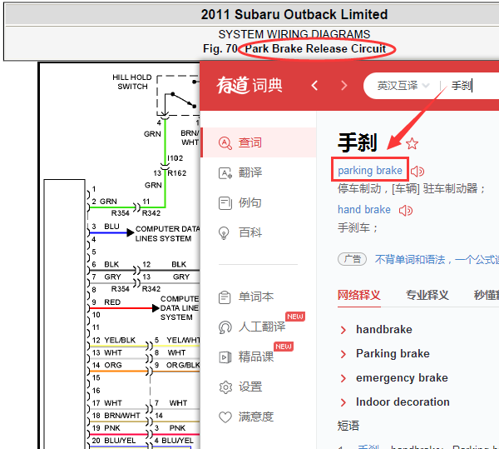Click the 广告 ad badge
This screenshot has height=449, width=499.
coord(352,259)
